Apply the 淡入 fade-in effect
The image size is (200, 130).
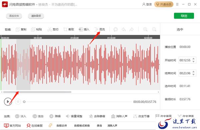click(x=21, y=116)
